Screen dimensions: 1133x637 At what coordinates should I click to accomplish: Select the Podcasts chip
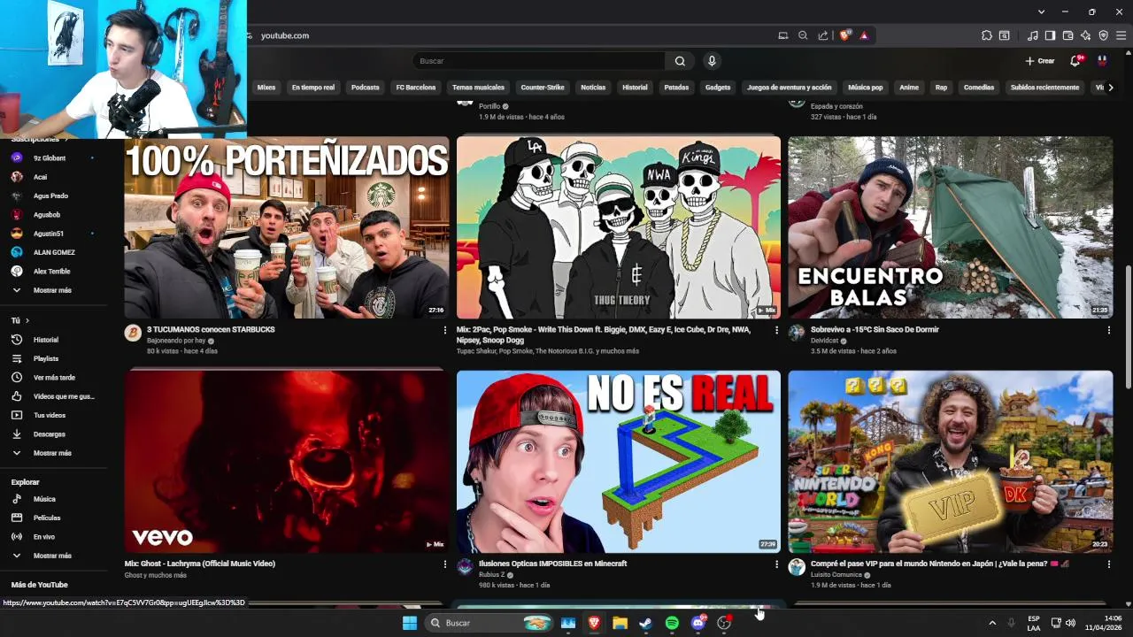click(365, 88)
